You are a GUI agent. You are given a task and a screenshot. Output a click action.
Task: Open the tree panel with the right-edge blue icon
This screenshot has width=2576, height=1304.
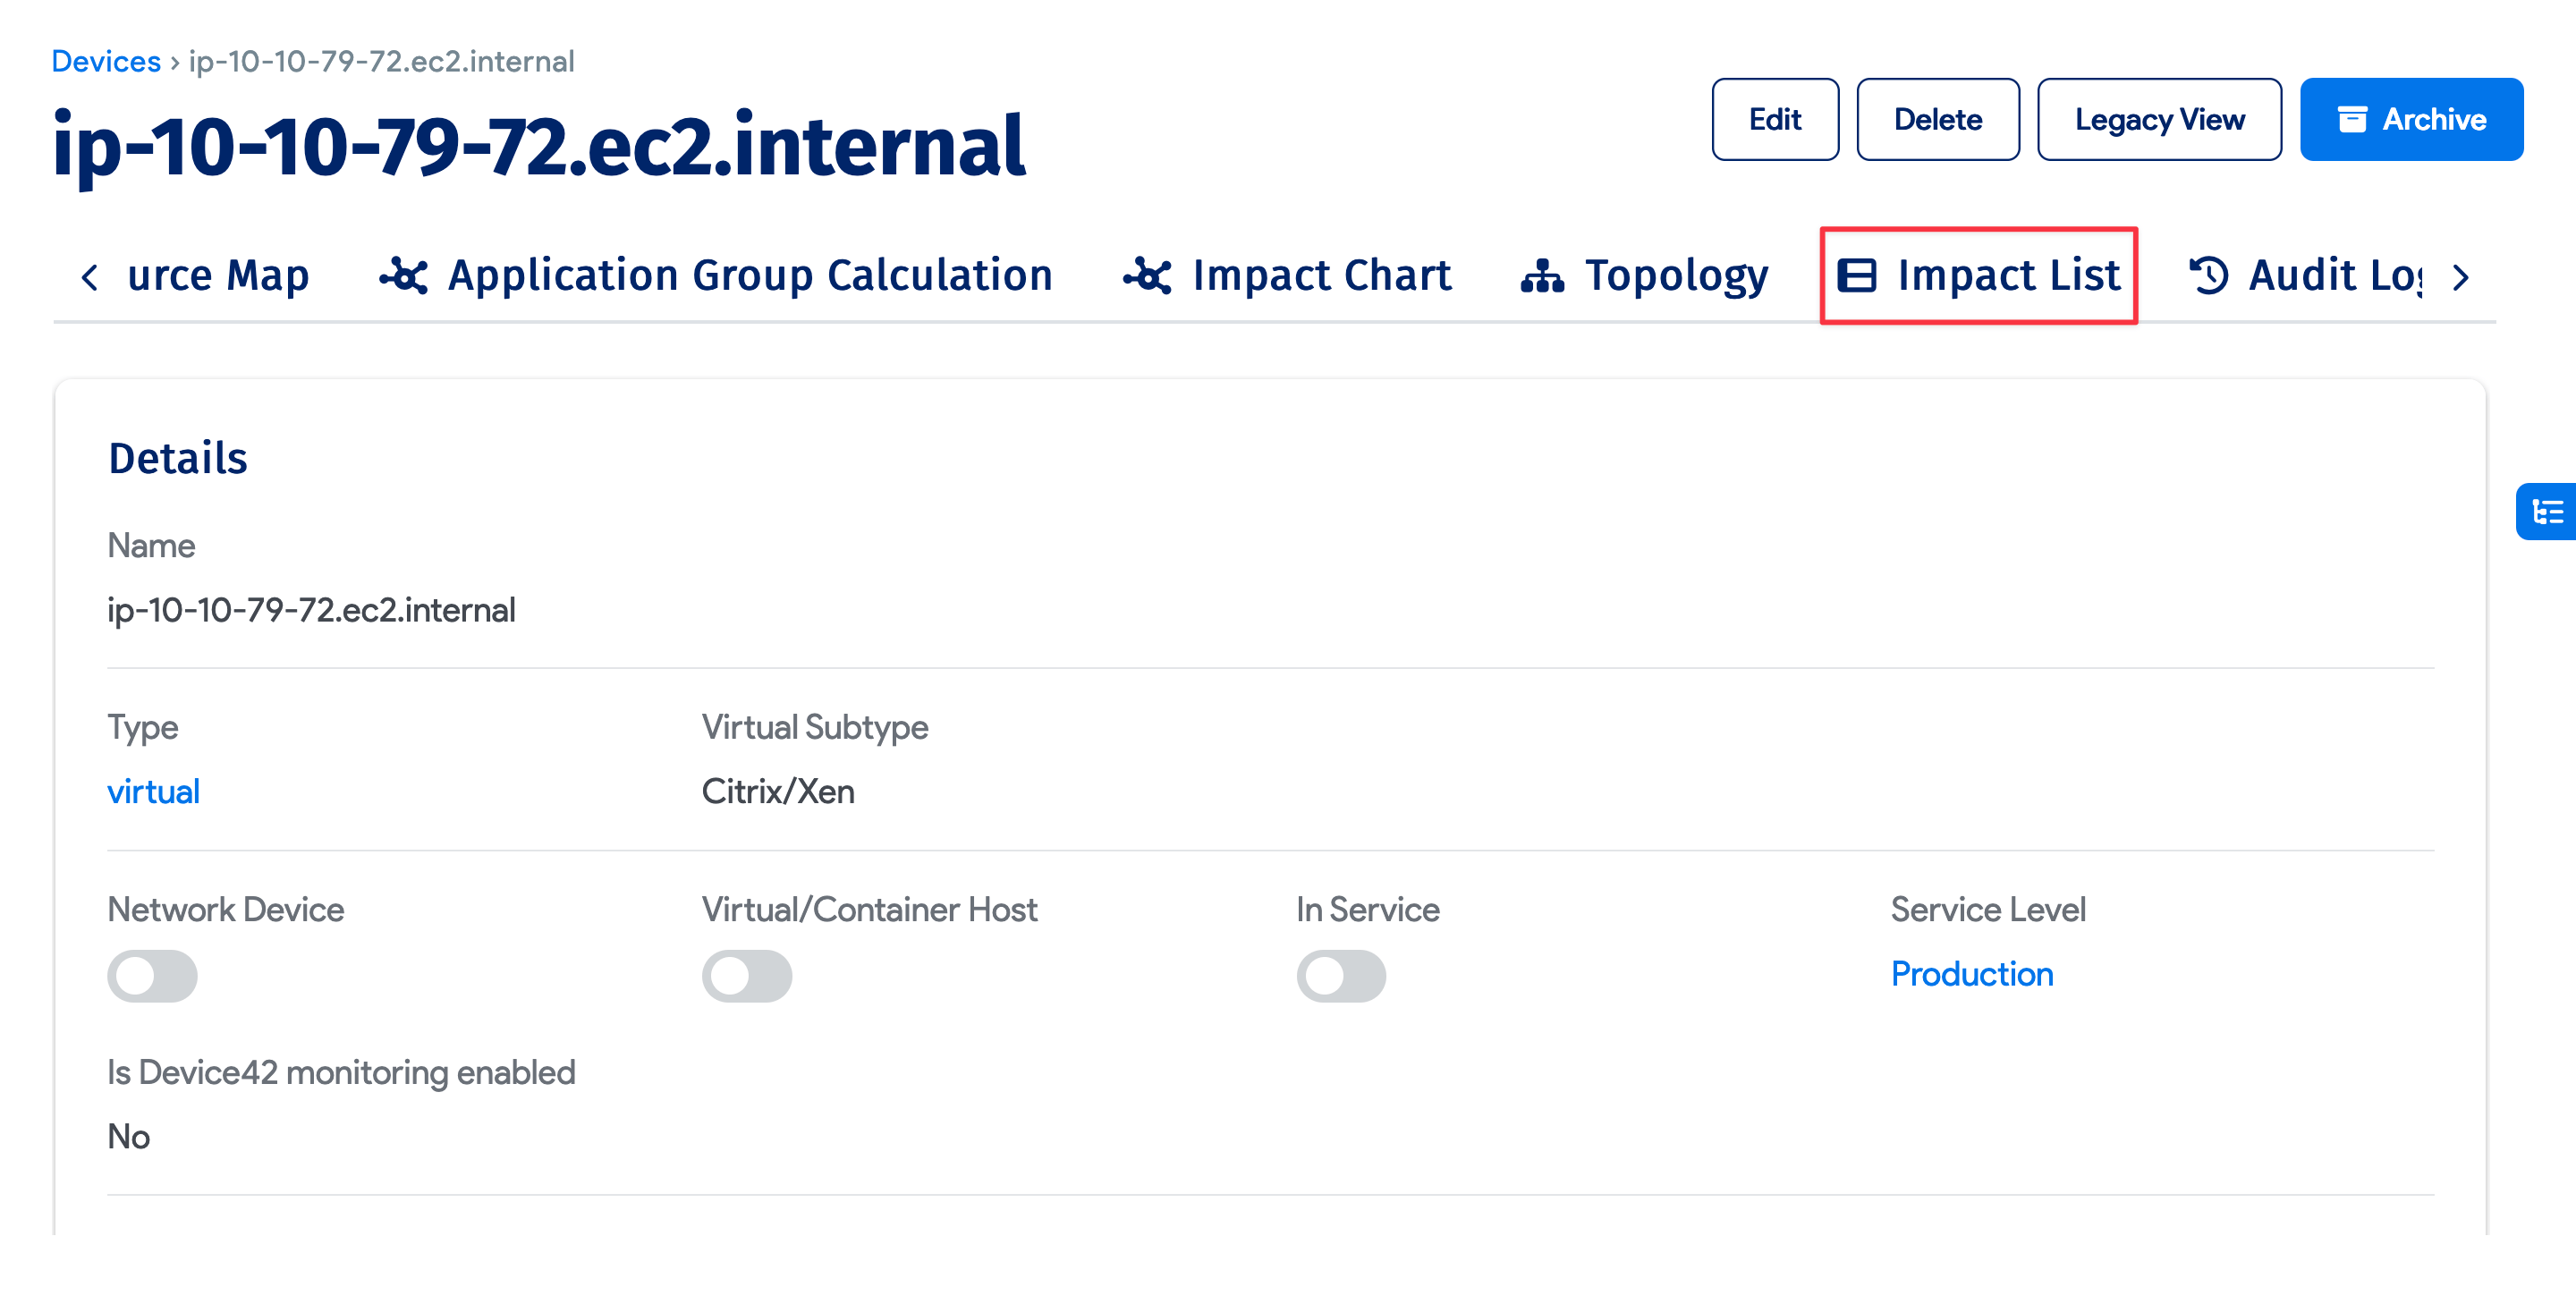click(x=2551, y=512)
